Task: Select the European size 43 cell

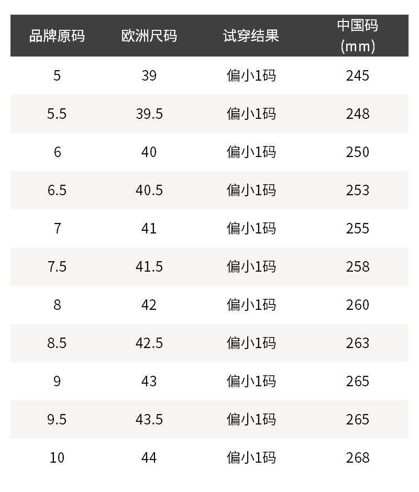Action: (x=149, y=382)
